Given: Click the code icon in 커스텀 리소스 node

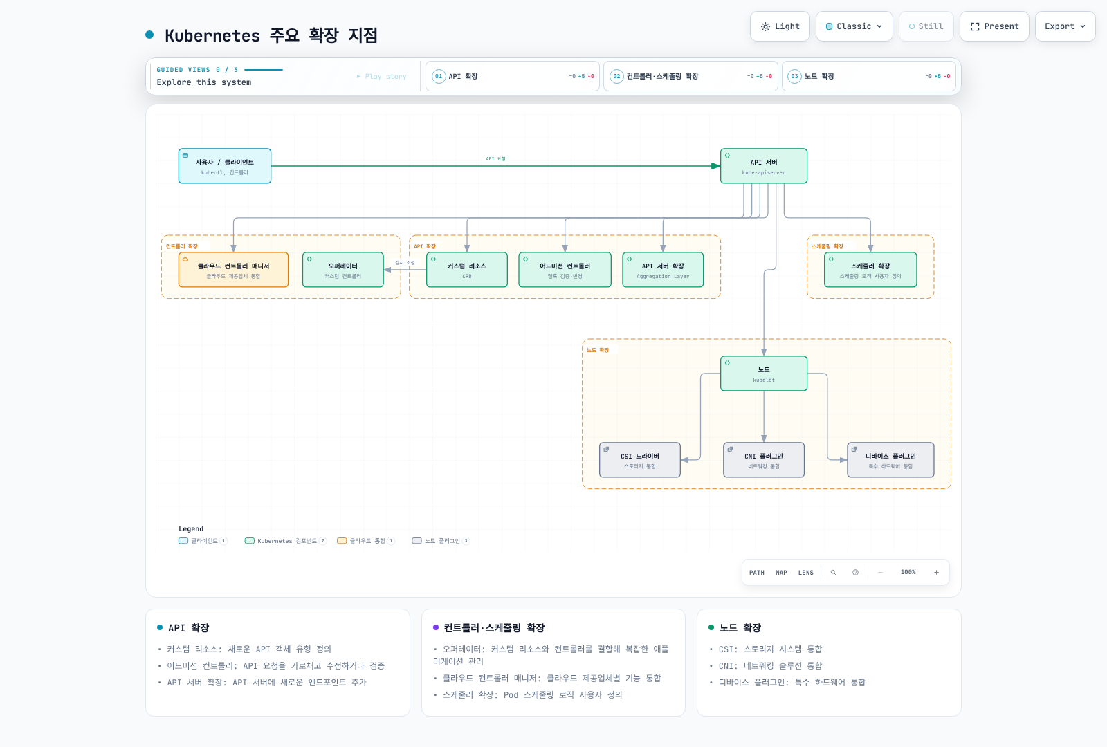Looking at the screenshot, I should coord(434,259).
